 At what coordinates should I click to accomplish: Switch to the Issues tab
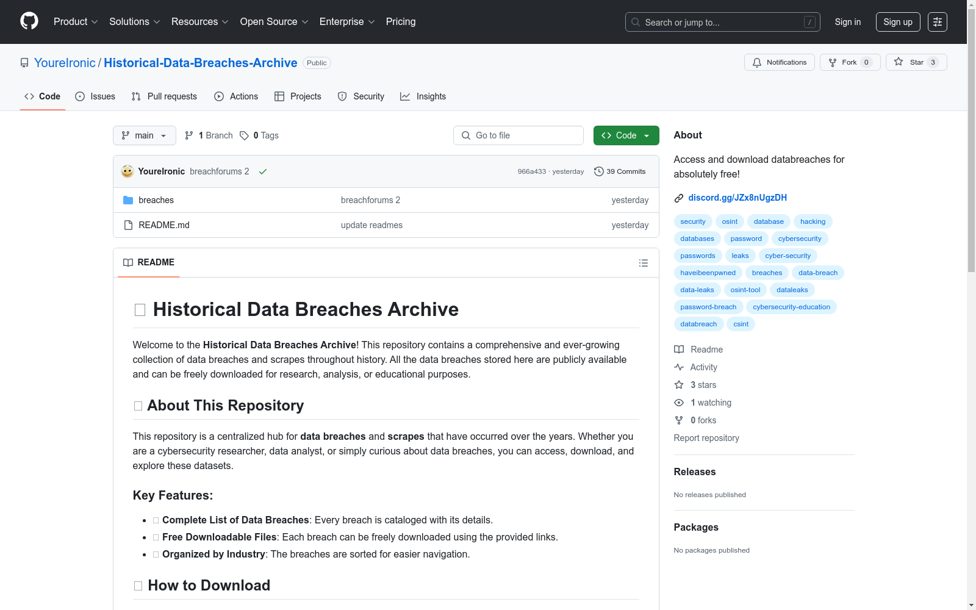coord(95,96)
